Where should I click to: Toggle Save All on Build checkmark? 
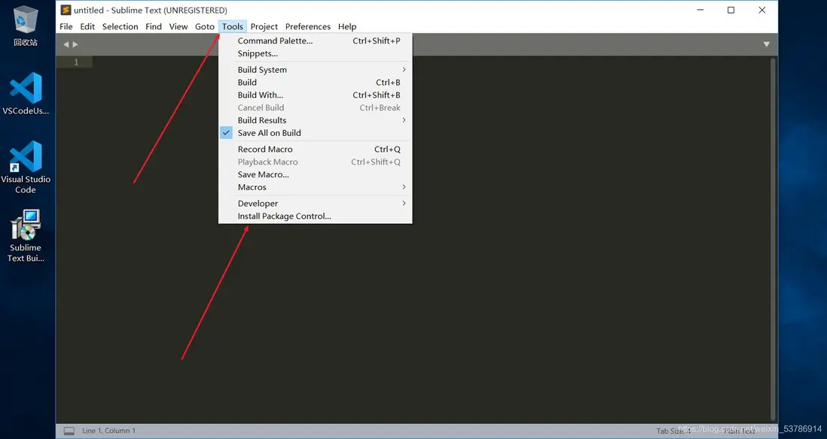pyautogui.click(x=226, y=132)
